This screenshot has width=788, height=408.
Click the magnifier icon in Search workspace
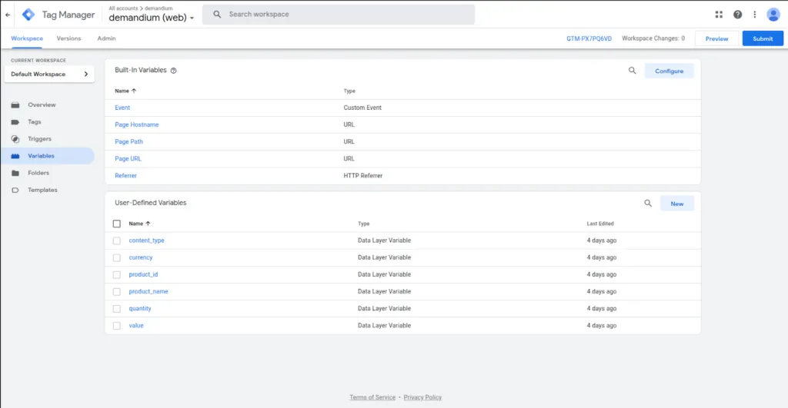pos(217,15)
